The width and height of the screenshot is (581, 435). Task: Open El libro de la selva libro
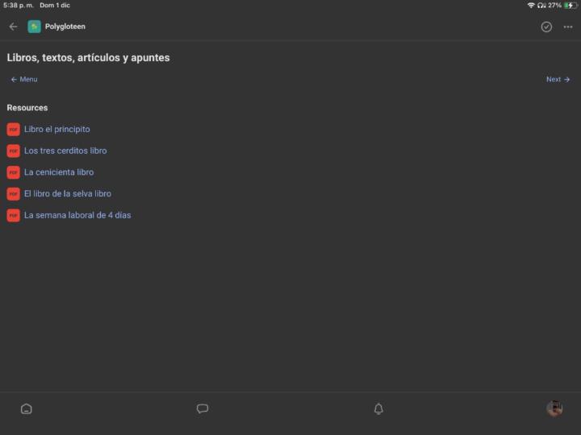pos(68,193)
